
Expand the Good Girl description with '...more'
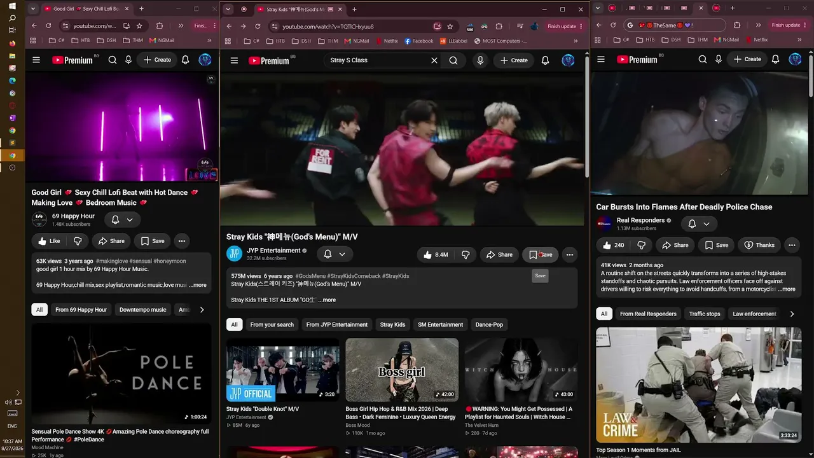point(198,285)
